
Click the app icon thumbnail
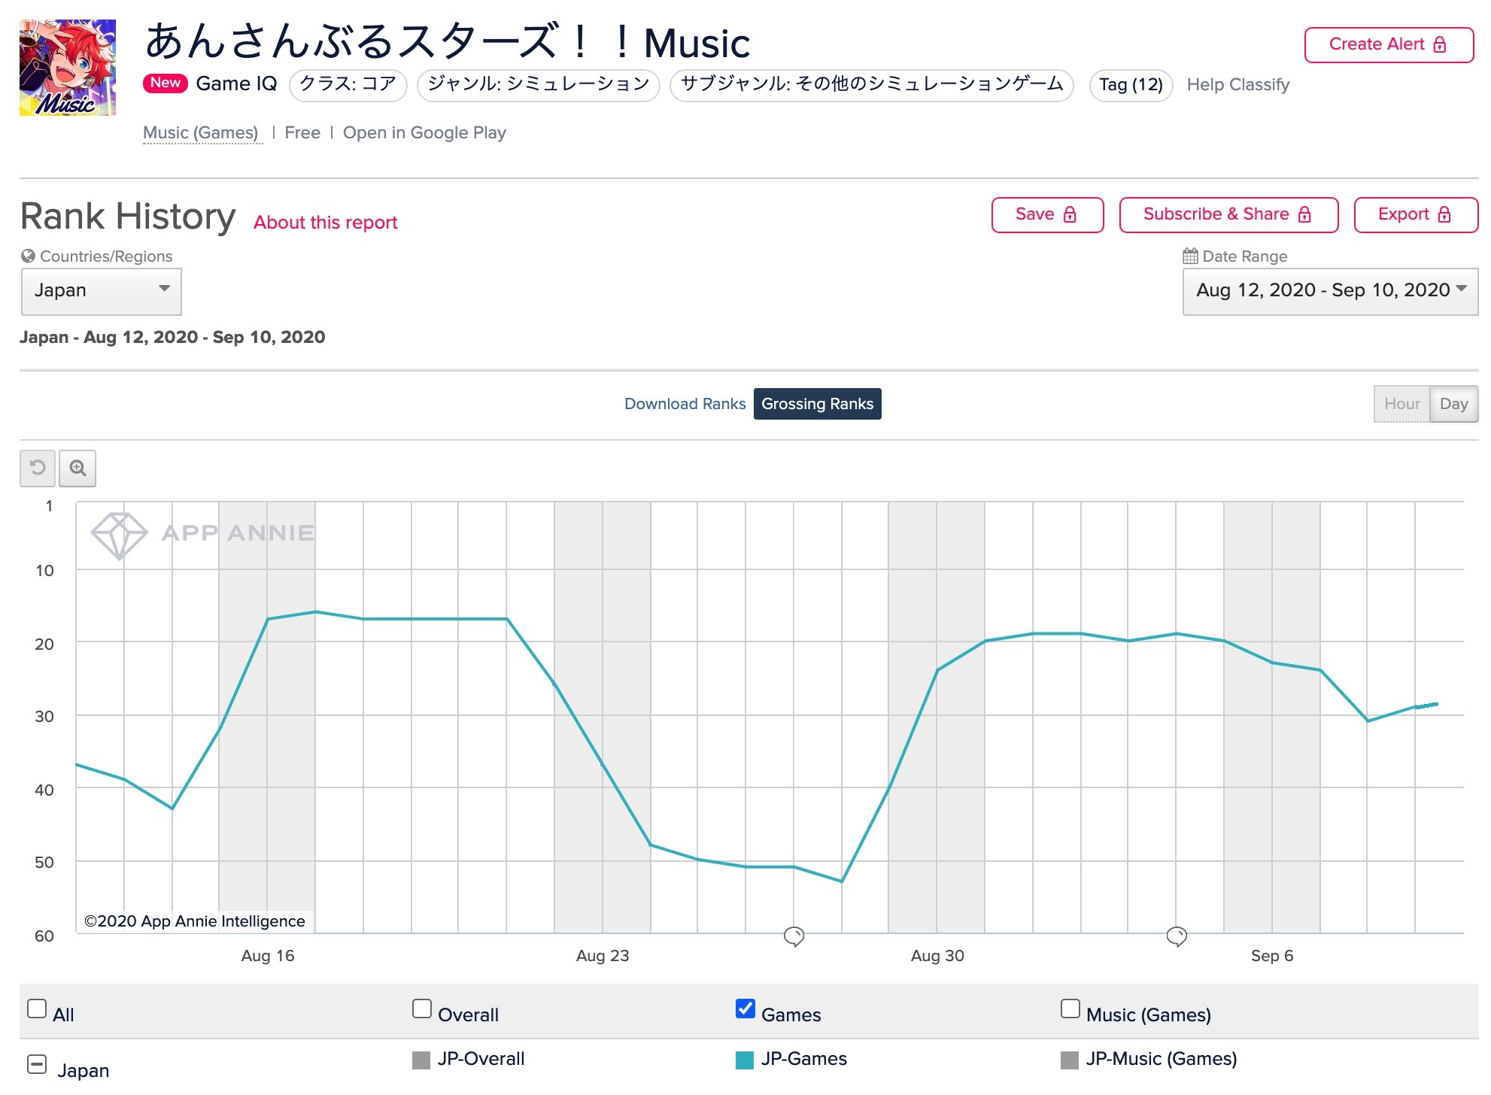coord(68,68)
